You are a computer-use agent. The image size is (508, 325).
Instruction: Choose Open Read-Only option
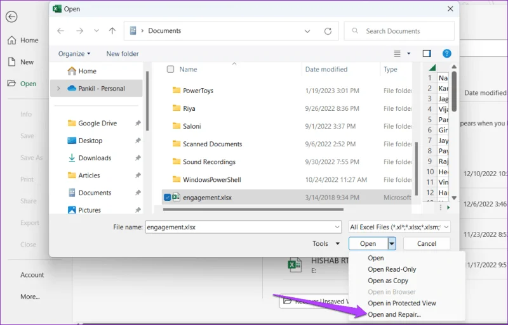[x=392, y=269]
